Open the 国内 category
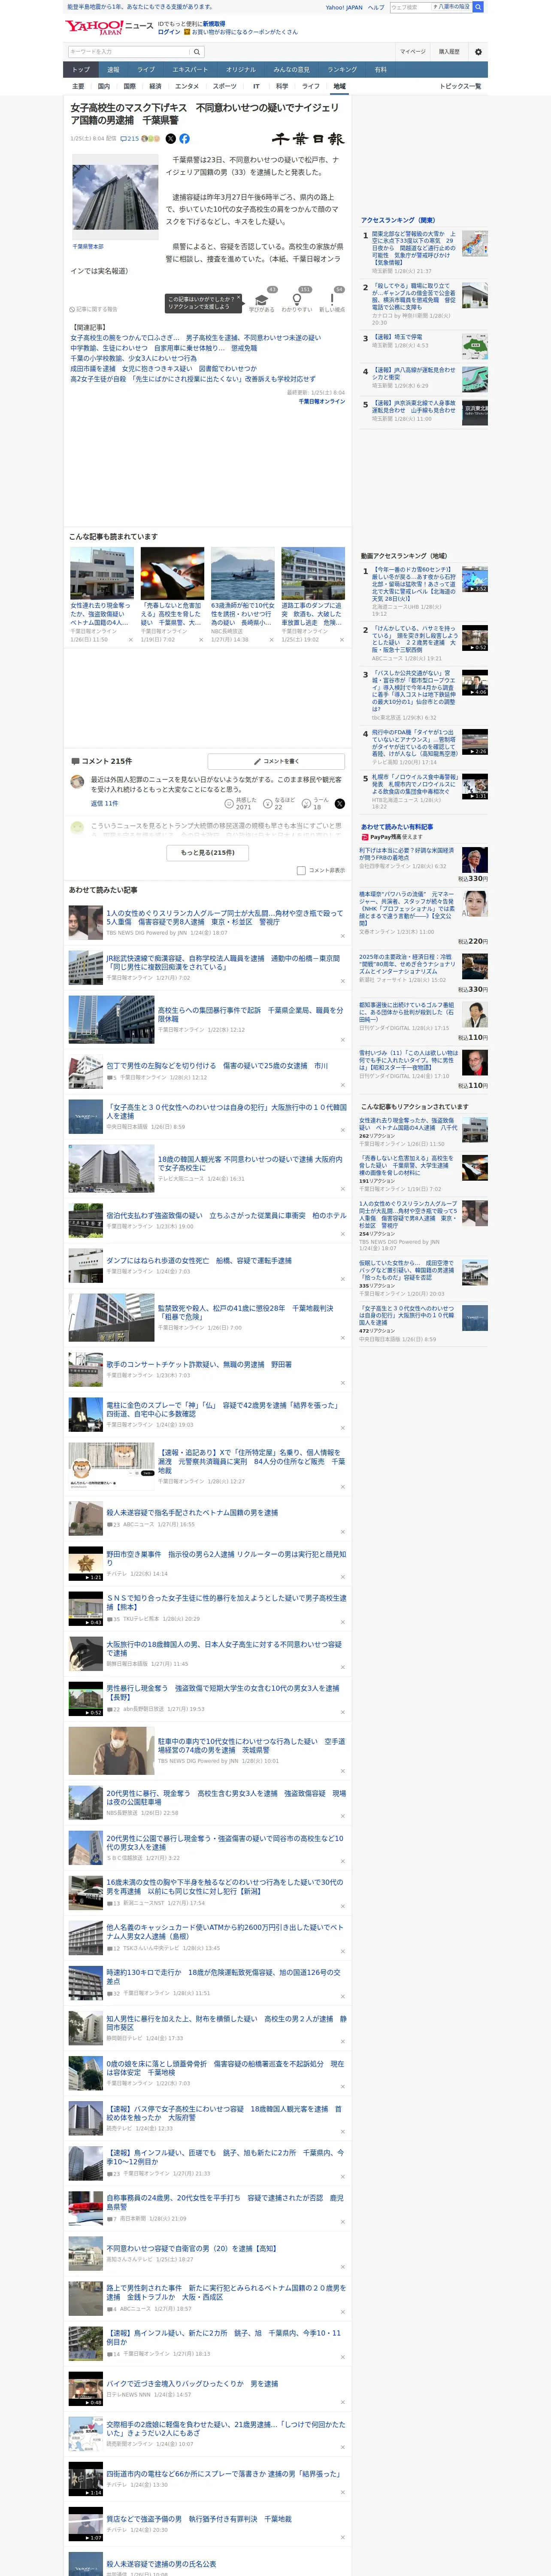 click(104, 86)
